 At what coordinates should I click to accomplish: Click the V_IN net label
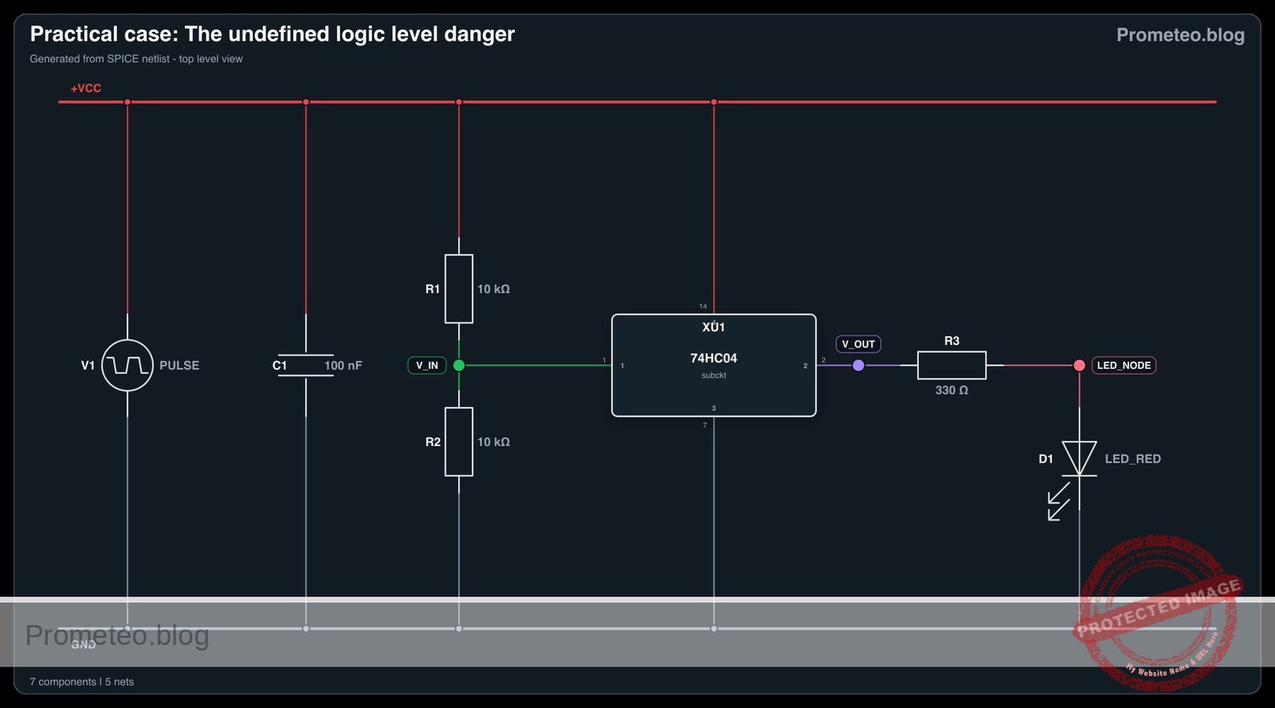(x=427, y=366)
